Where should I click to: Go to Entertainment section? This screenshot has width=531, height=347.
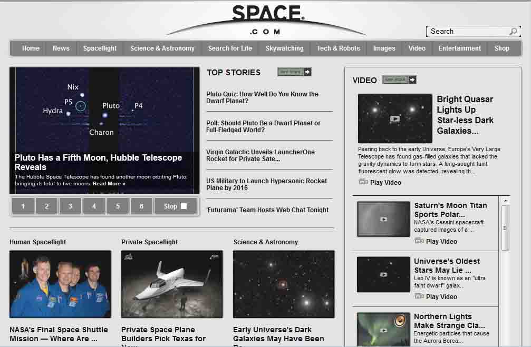pyautogui.click(x=459, y=48)
